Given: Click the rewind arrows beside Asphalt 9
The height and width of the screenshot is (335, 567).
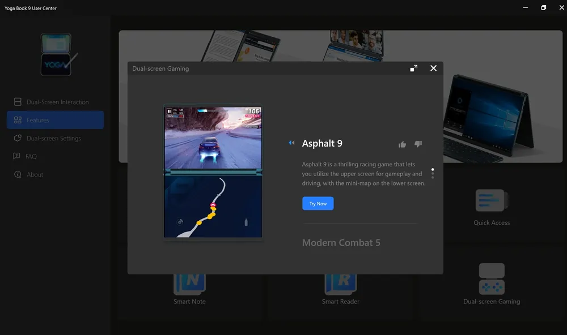Looking at the screenshot, I should [291, 143].
